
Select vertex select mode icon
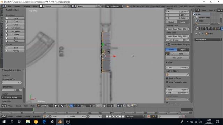94,106
